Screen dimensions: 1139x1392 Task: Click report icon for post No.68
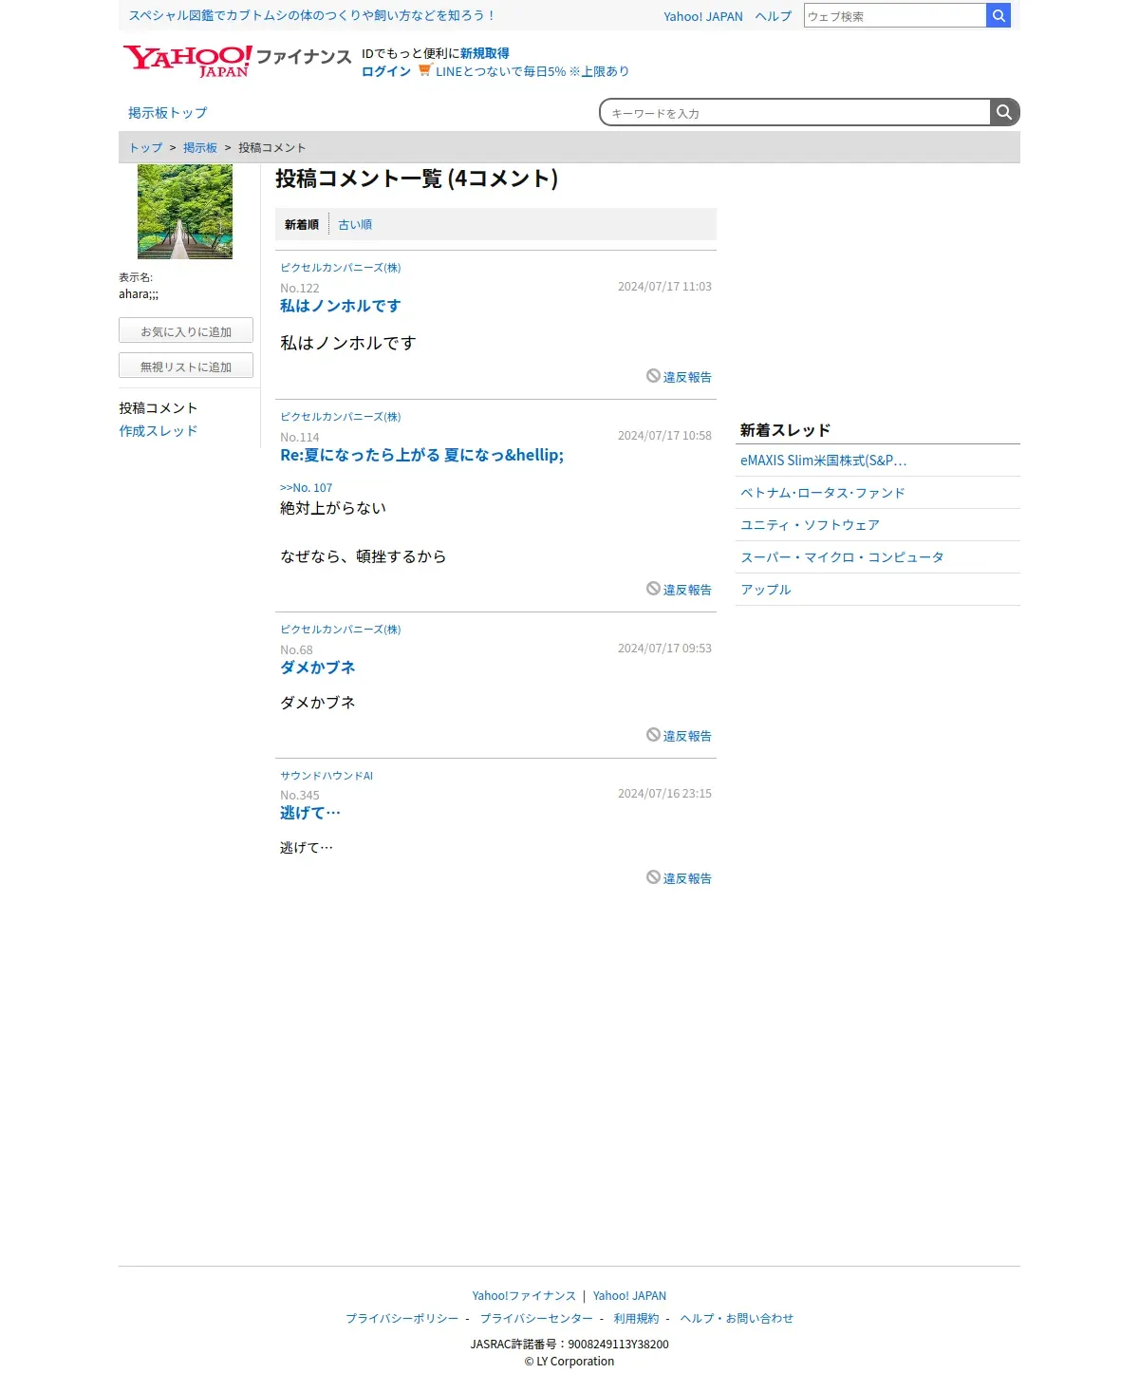point(653,735)
